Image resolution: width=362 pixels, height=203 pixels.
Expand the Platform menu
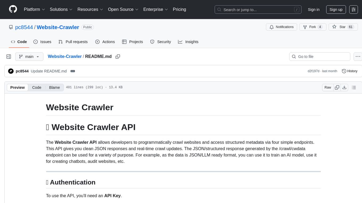point(34,9)
